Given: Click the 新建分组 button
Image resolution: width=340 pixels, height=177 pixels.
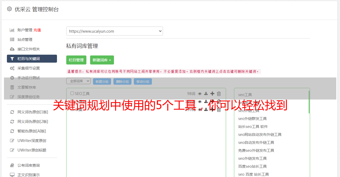Looking at the screenshot, I should 102,81.
